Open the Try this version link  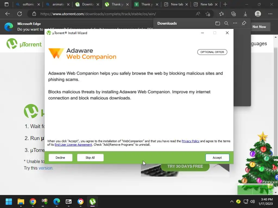click(46, 168)
